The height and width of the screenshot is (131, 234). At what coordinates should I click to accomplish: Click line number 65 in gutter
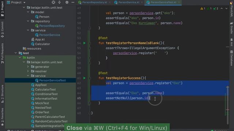(79, 98)
